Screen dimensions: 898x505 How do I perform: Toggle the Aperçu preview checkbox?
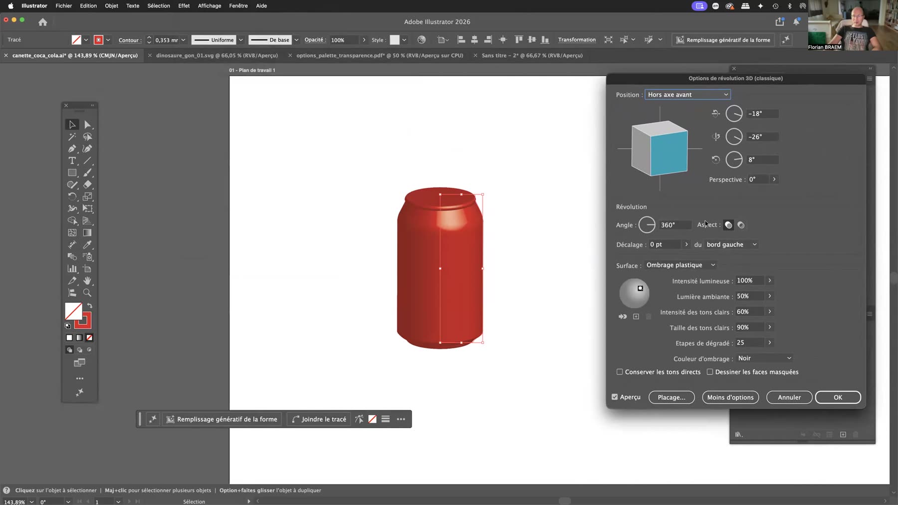point(615,397)
